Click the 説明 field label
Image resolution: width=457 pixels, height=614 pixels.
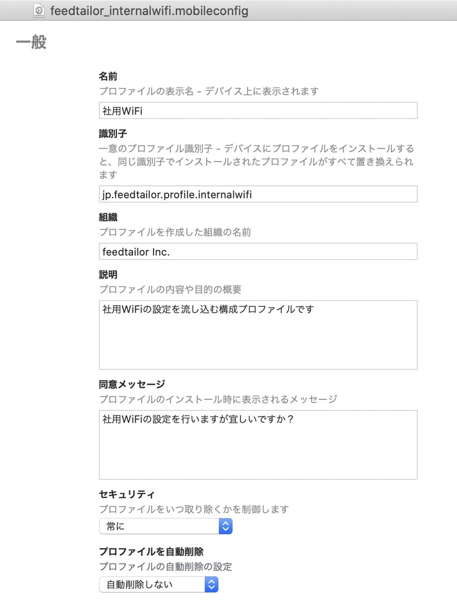point(108,275)
